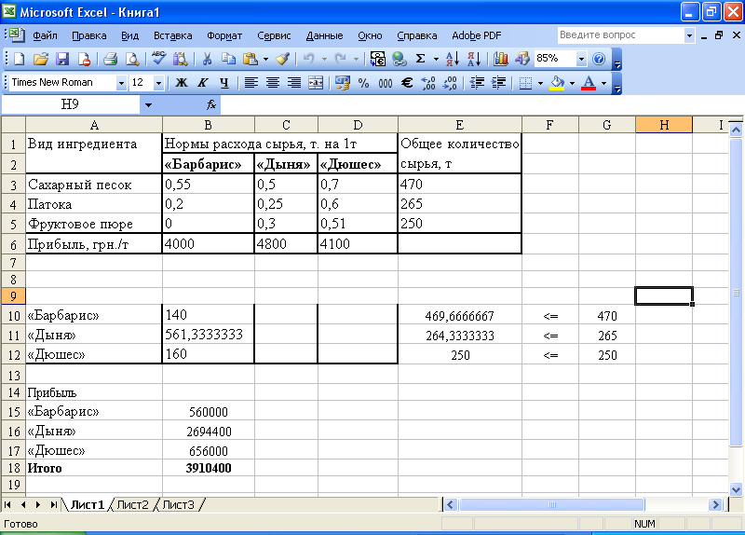Open the Формат menu
Image resolution: width=745 pixels, height=535 pixels.
tap(224, 35)
